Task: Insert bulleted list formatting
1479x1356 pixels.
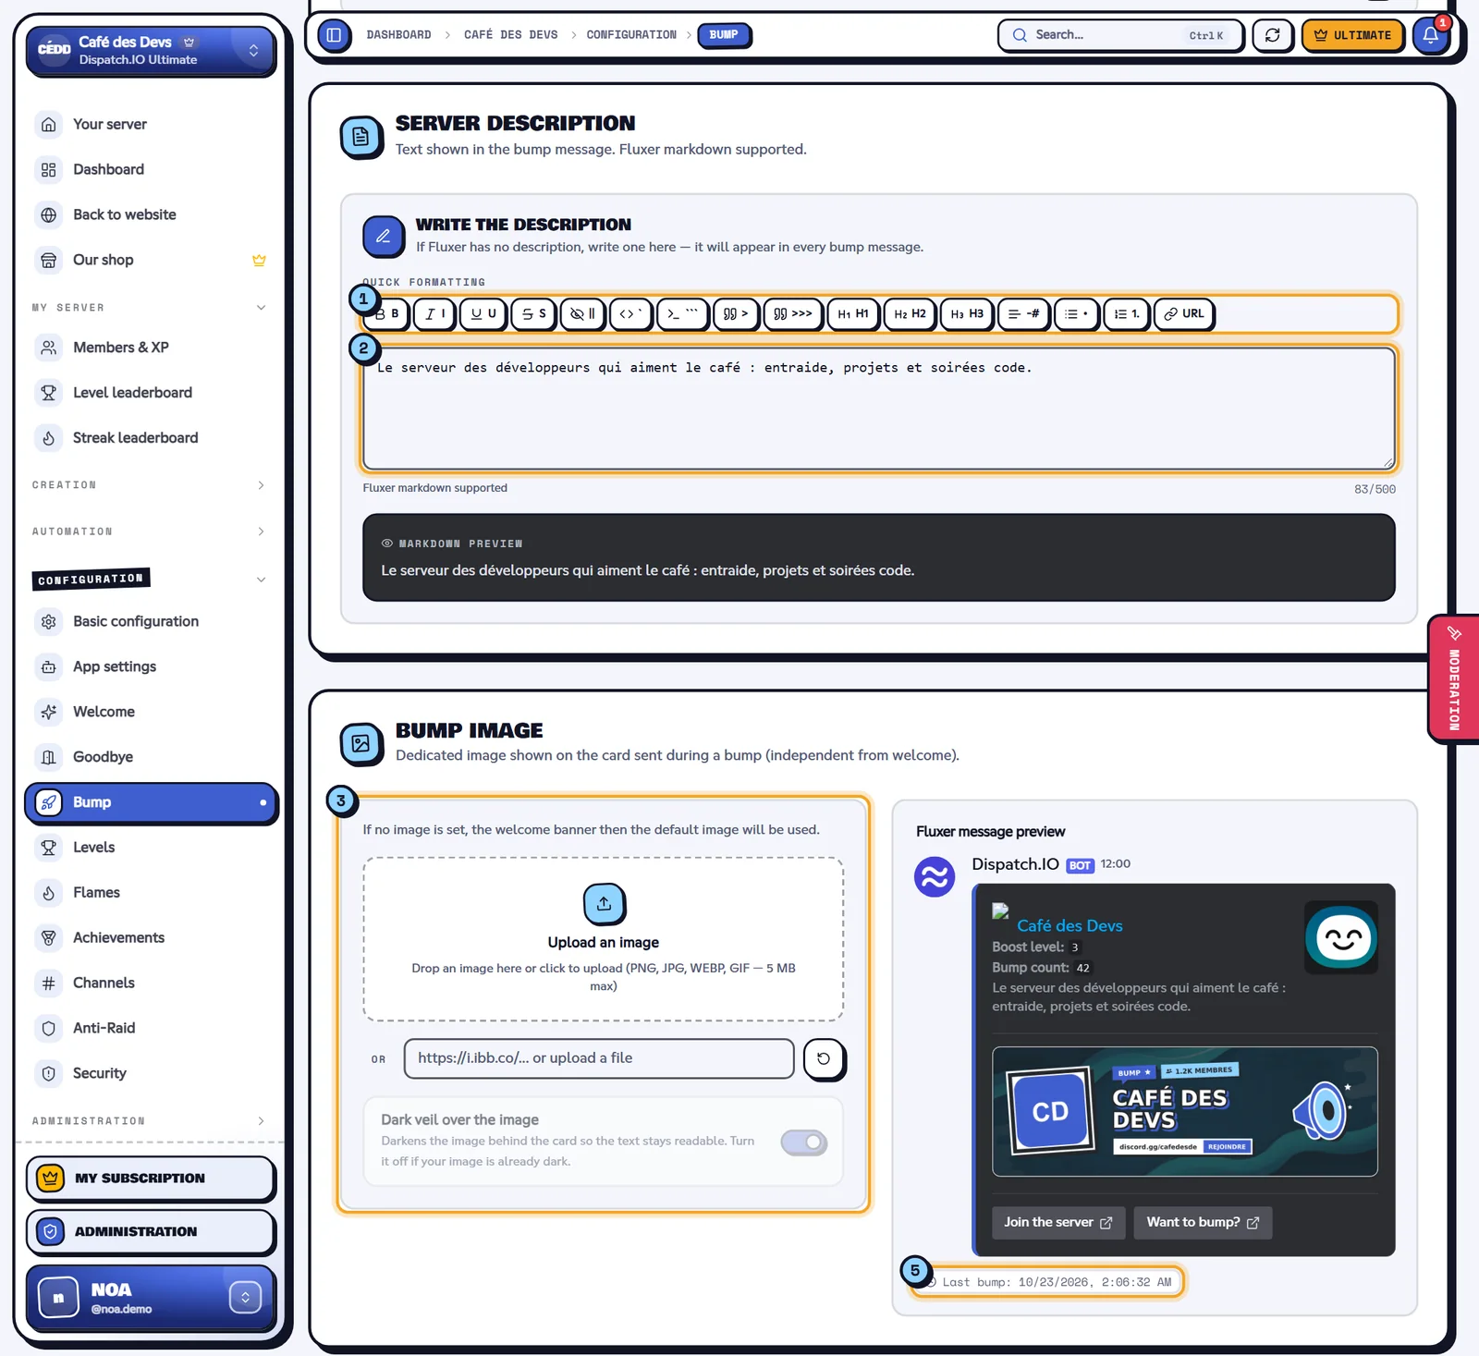Action: (x=1076, y=314)
